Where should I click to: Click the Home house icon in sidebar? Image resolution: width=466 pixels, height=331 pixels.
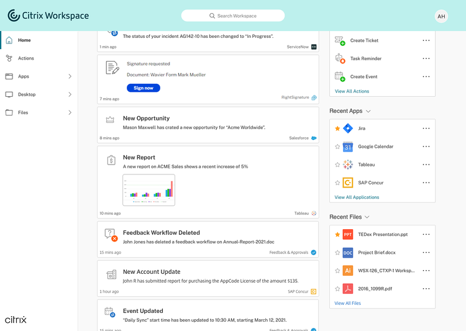[x=9, y=40]
